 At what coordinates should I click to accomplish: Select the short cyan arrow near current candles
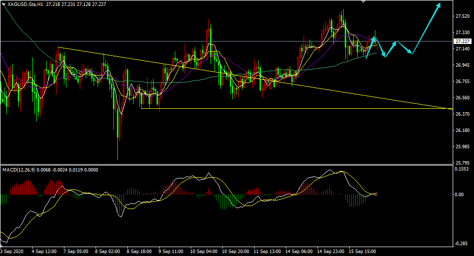[370, 47]
